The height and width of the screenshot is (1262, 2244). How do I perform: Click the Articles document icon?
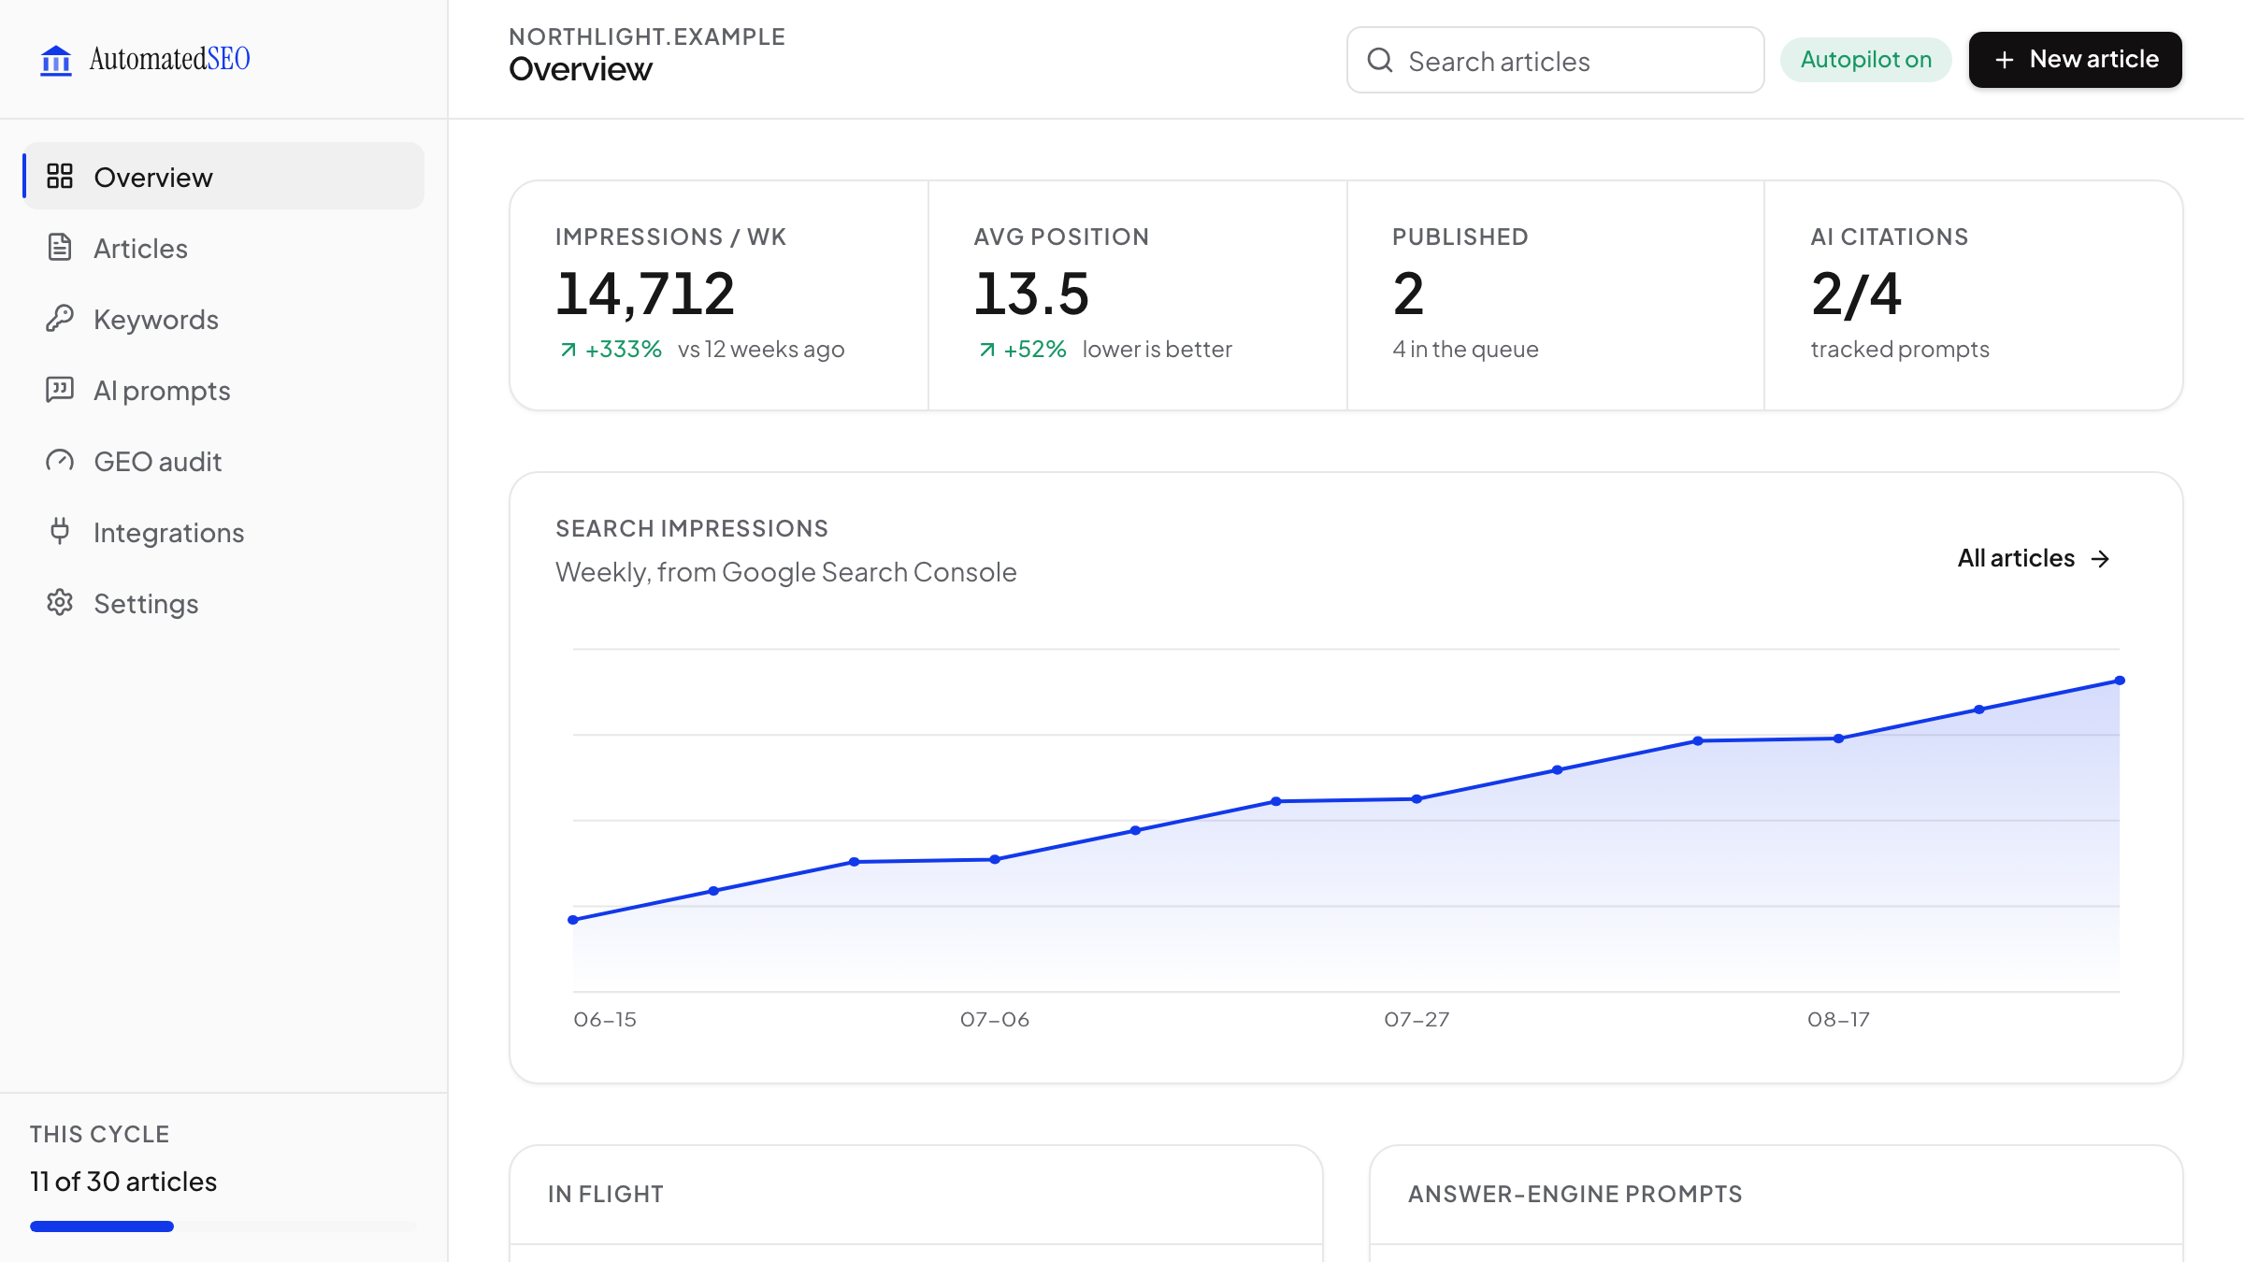(60, 247)
